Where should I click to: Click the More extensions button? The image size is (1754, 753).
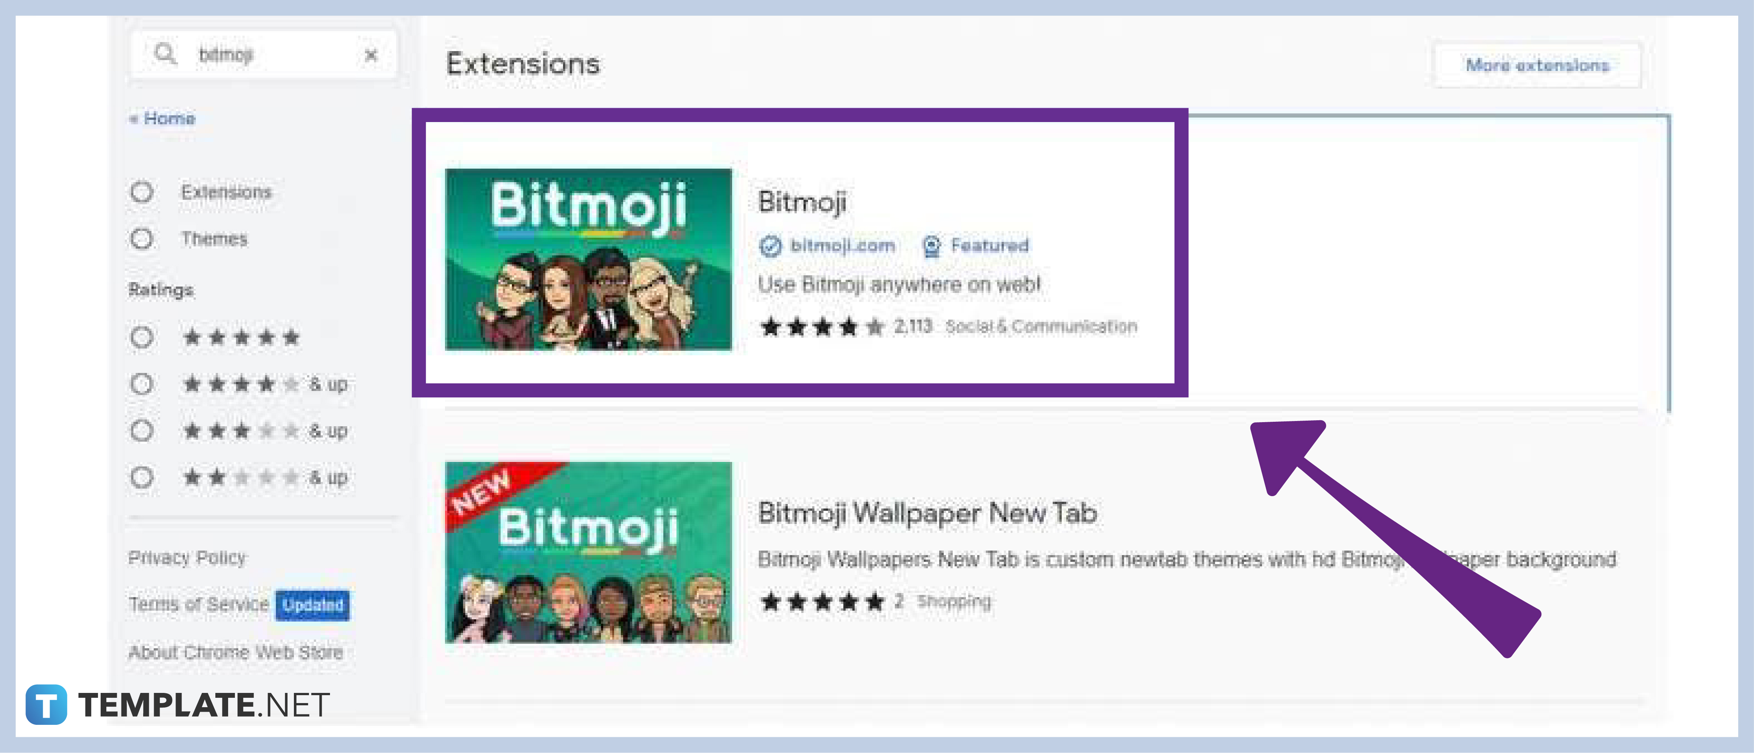[1538, 65]
